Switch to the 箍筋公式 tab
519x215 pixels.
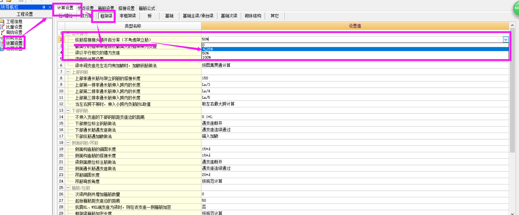tap(147, 8)
